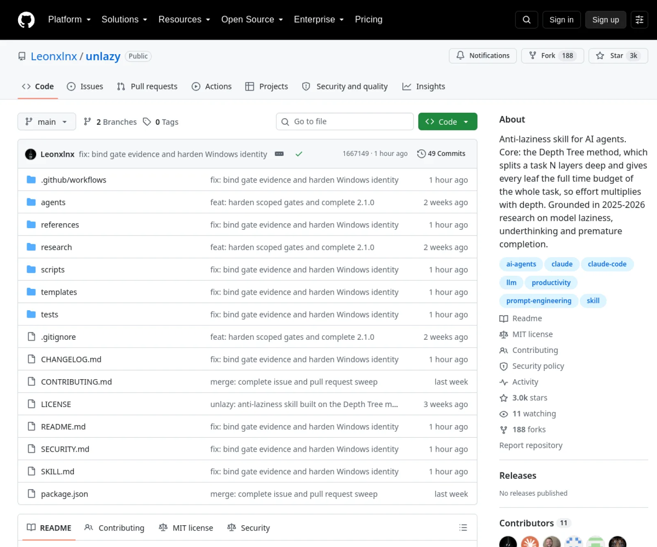The image size is (657, 547).
Task: Open commit hash 1667149
Action: click(356, 153)
